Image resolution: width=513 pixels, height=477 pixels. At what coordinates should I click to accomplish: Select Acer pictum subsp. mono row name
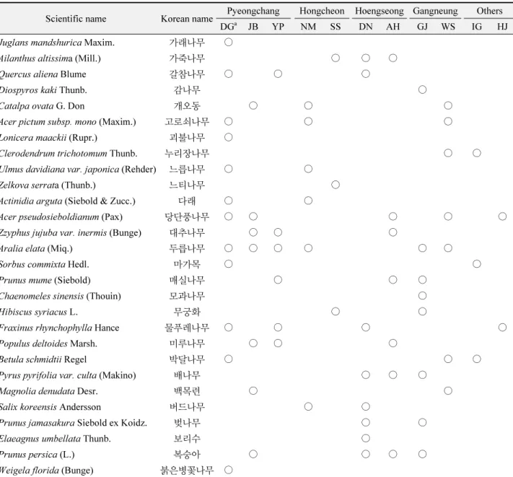click(68, 122)
